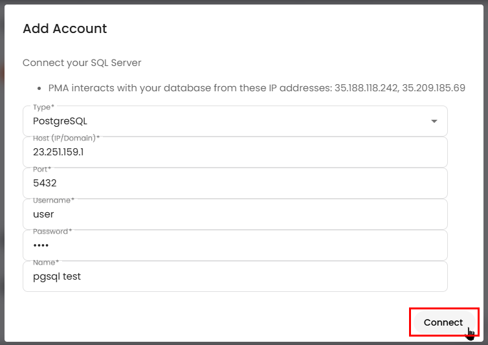Click the 'Connect your SQL Server' text
Screen dimensions: 488x345
coord(82,63)
